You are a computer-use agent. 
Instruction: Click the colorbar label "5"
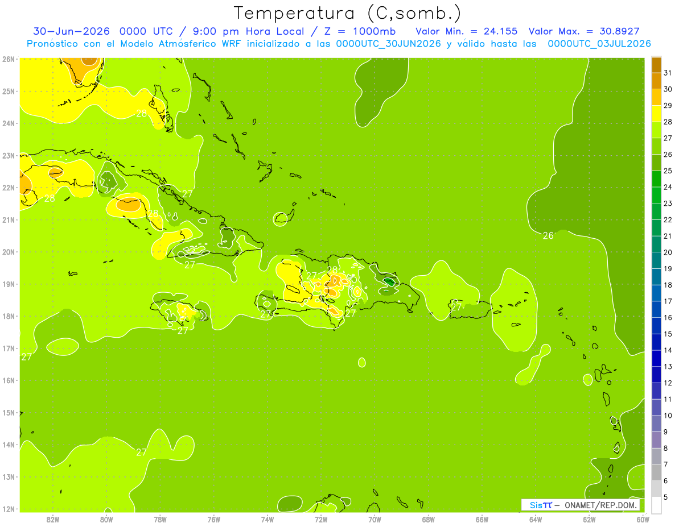click(666, 497)
